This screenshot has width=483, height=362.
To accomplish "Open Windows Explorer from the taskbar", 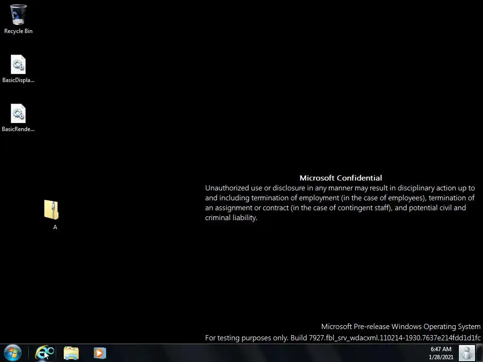I will coord(71,353).
